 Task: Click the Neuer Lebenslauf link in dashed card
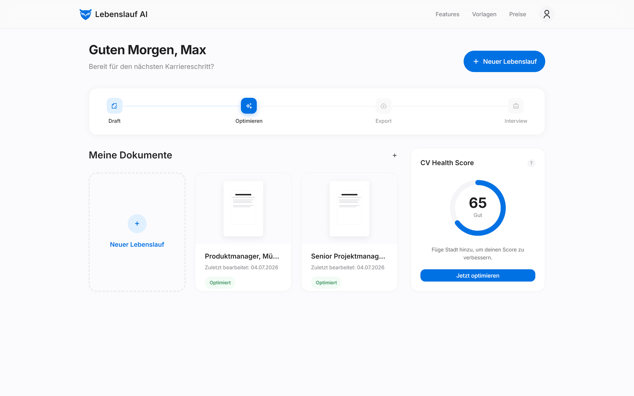pos(137,245)
